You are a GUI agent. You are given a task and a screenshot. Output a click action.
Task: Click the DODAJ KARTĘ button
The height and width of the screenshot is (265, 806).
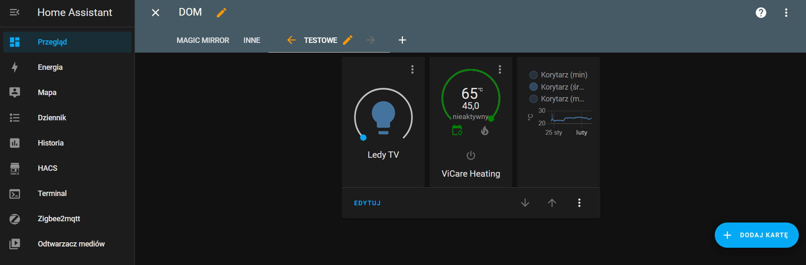[756, 235]
